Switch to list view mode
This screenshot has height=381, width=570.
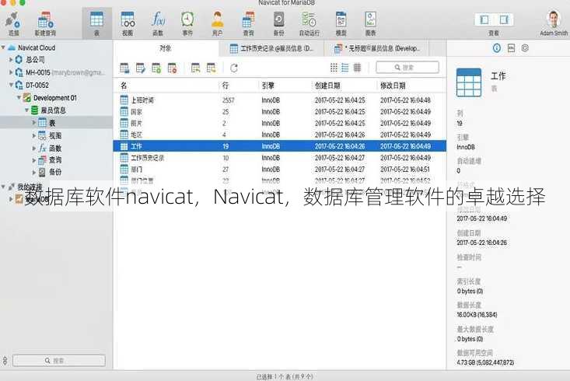(x=345, y=68)
